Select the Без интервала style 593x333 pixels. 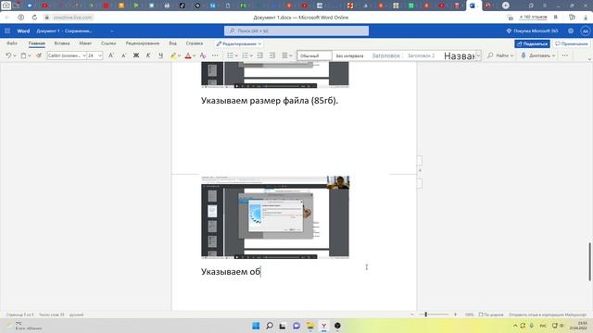click(x=350, y=55)
